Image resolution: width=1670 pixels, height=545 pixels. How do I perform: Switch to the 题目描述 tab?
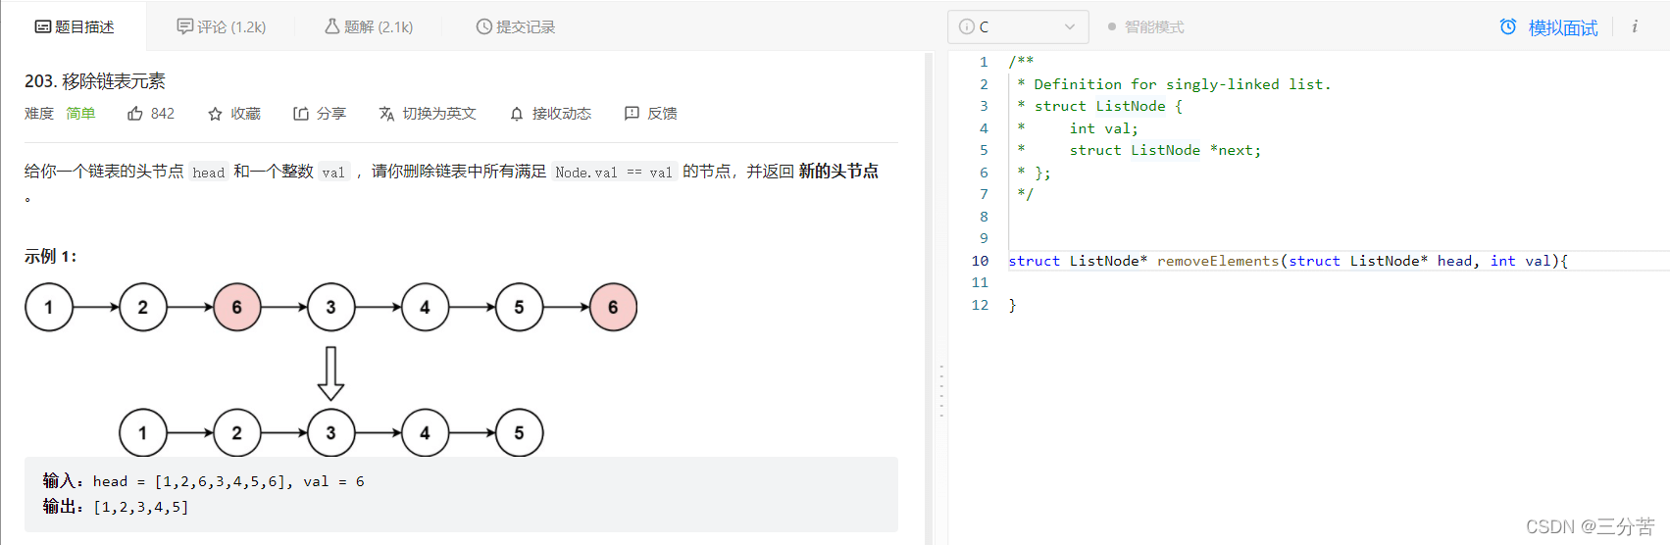click(x=75, y=27)
